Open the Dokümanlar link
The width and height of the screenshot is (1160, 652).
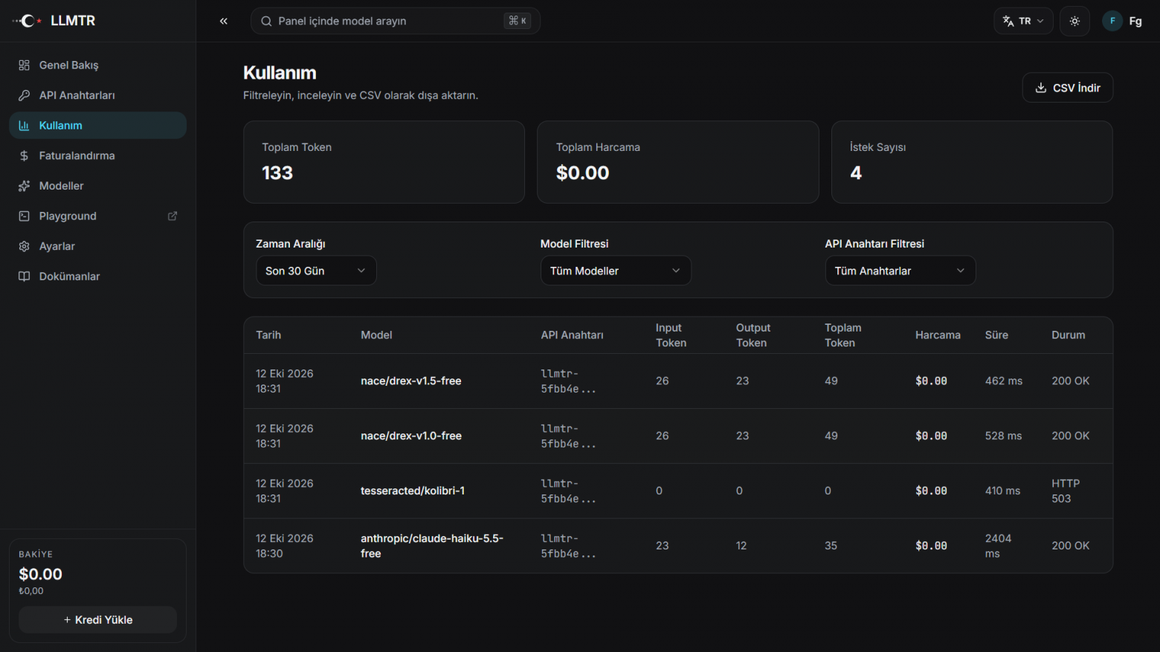pyautogui.click(x=97, y=277)
